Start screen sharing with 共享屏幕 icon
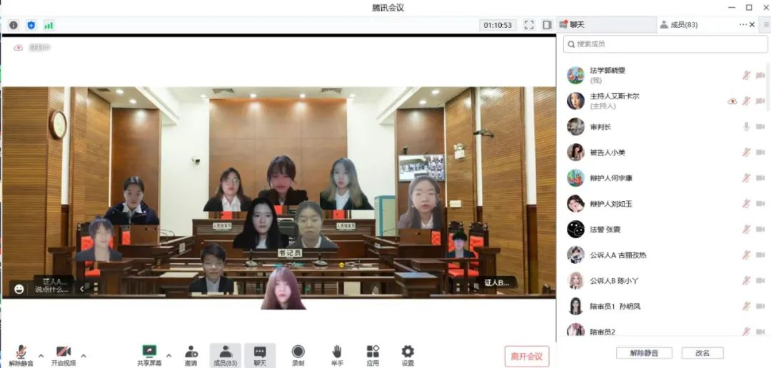 click(149, 352)
